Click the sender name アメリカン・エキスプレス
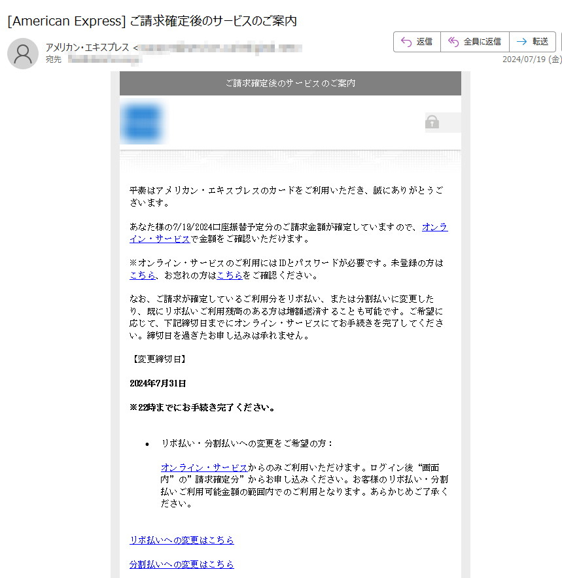The width and height of the screenshot is (562, 578). tap(88, 48)
